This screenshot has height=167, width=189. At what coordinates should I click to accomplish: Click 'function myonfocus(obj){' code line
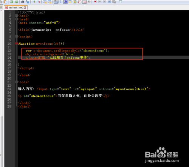tap(41, 44)
